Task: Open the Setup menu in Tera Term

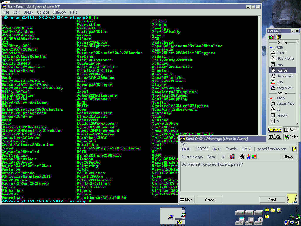Action: pos(28,12)
